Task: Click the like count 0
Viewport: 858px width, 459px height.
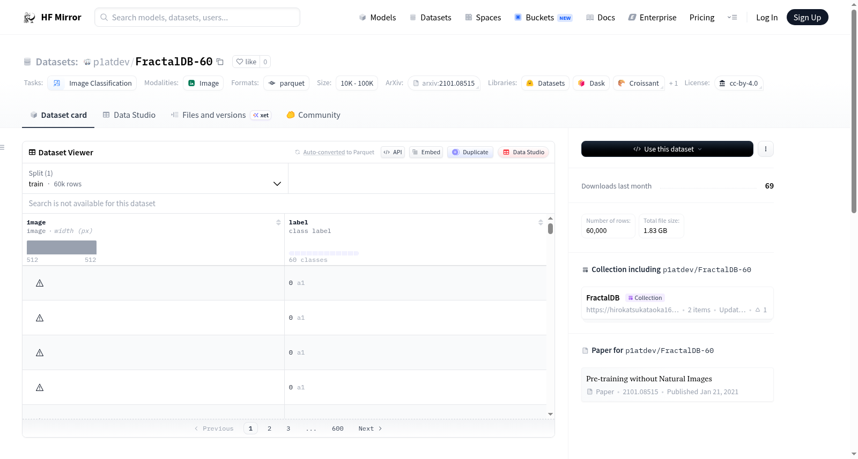Action: point(265,62)
